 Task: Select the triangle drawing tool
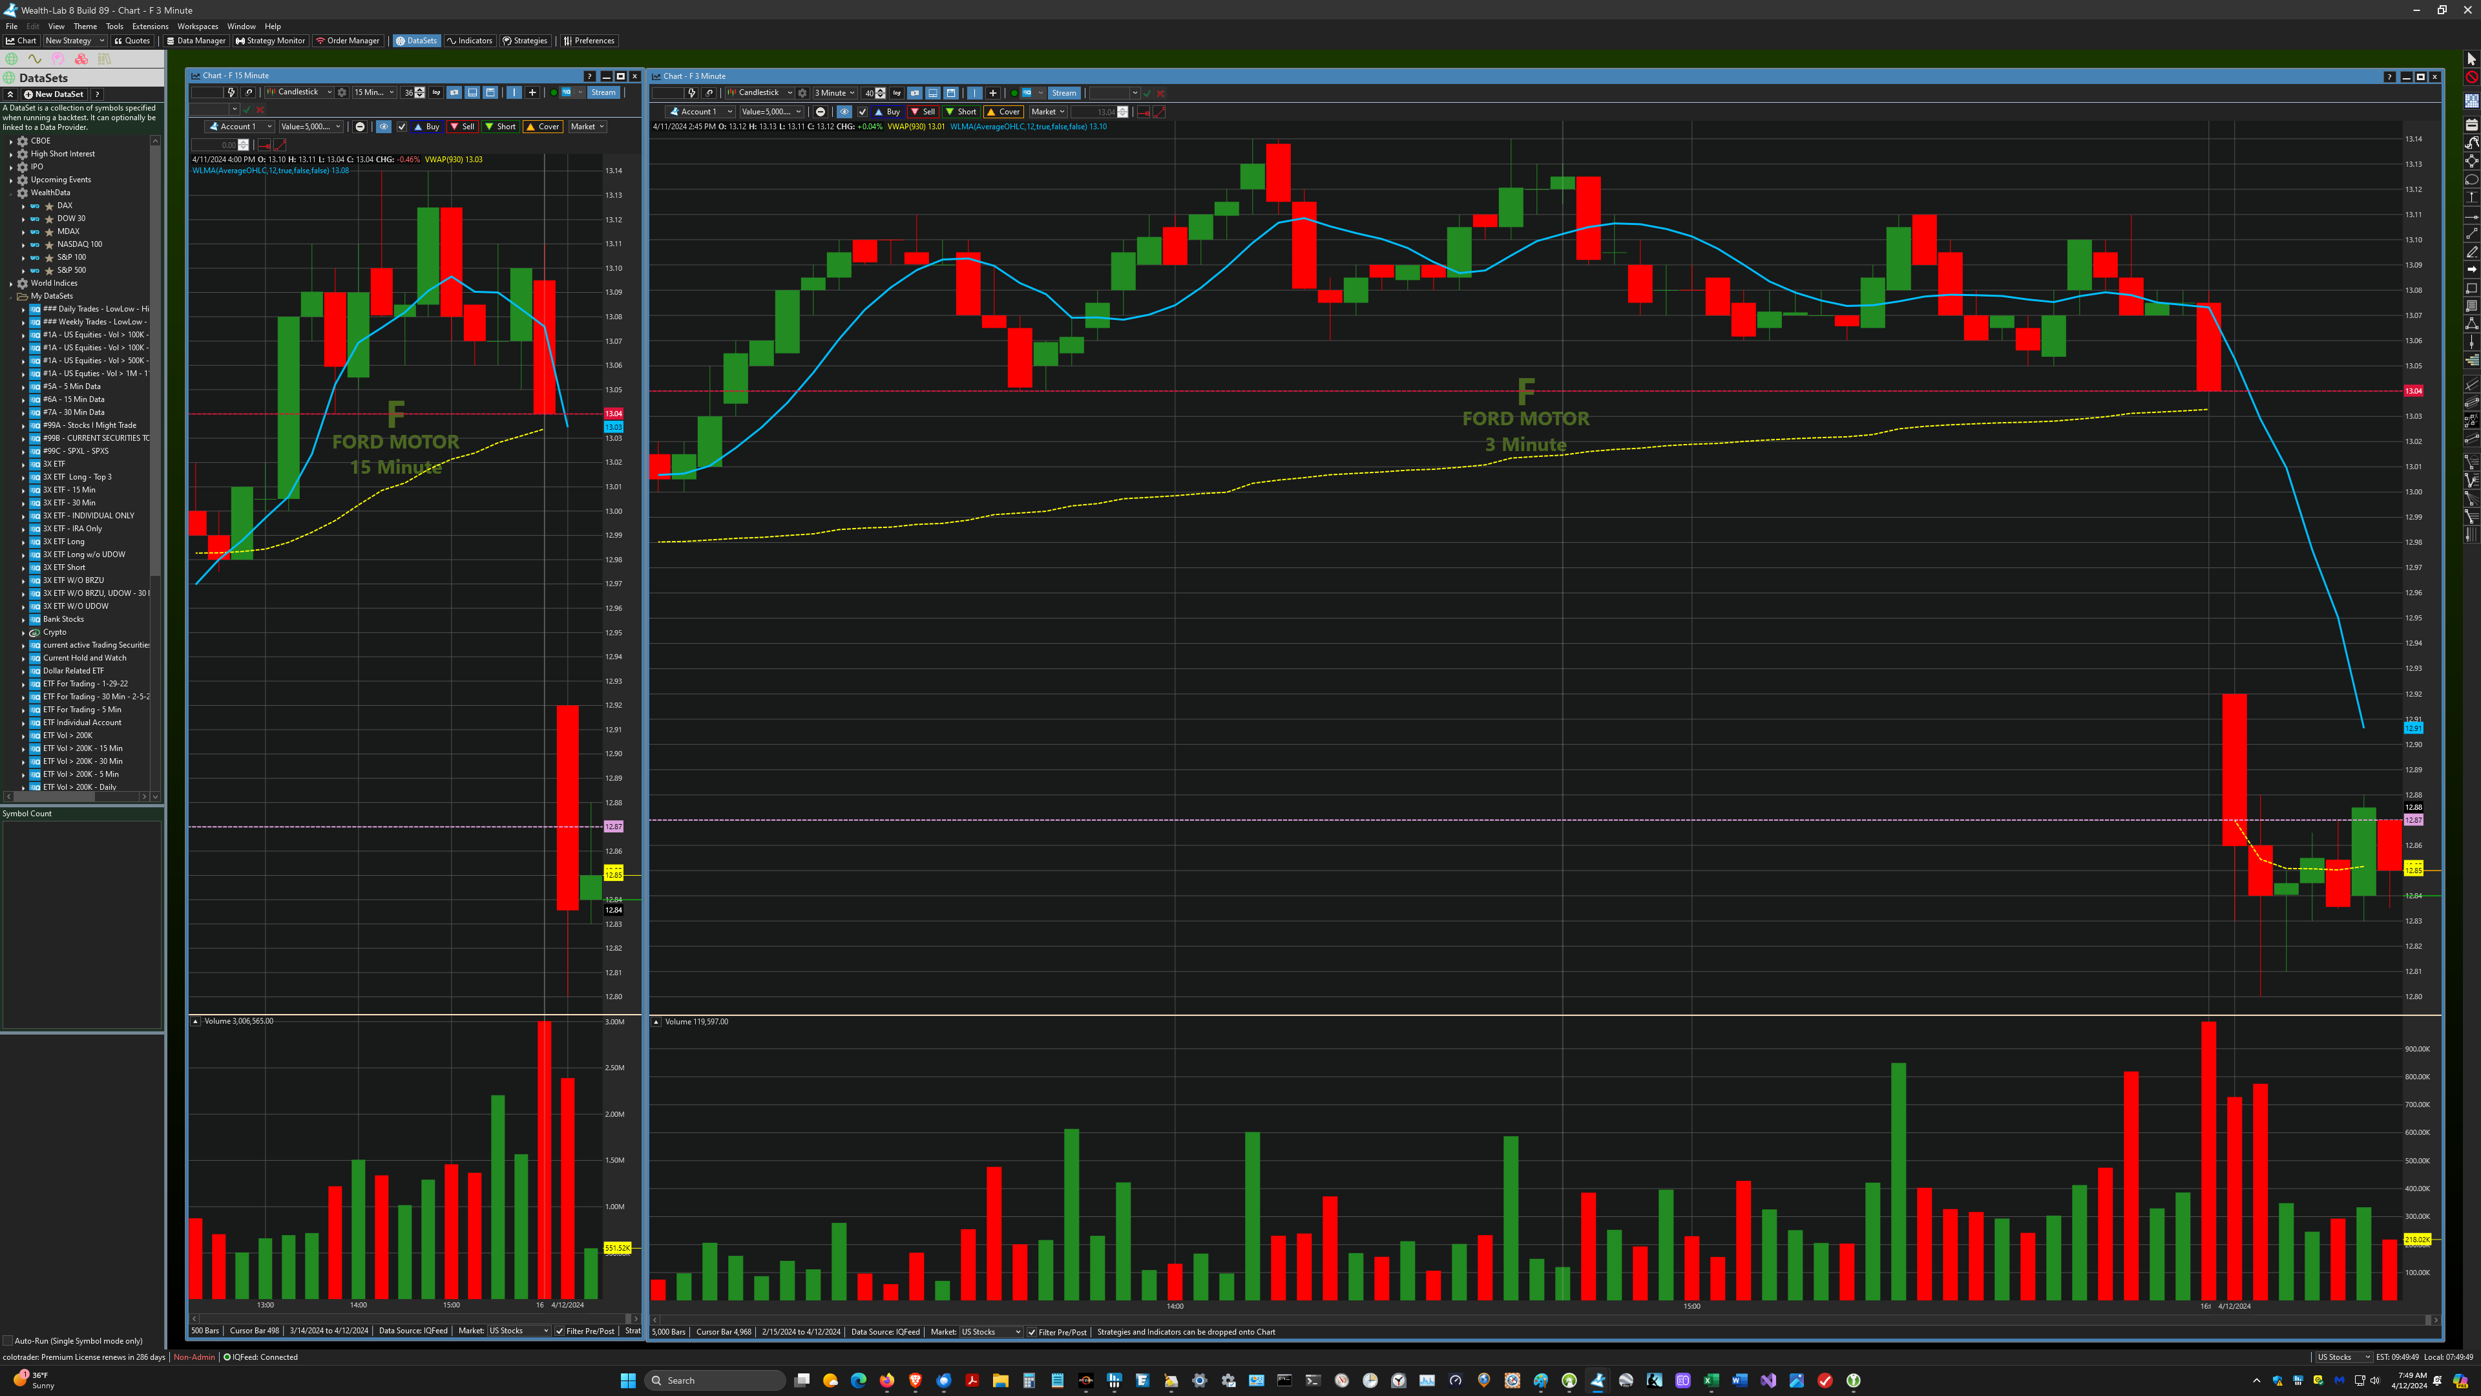tap(2471, 324)
